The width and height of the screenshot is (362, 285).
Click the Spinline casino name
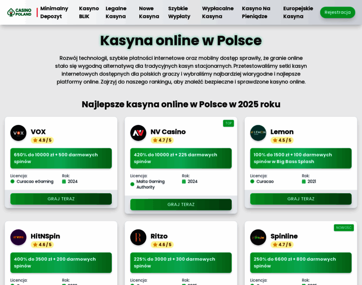284,236
